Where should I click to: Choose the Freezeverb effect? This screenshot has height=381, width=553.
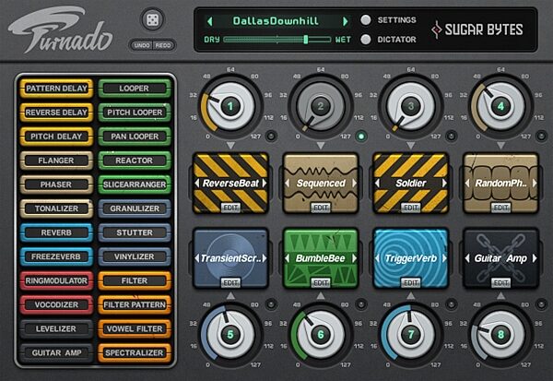pos(56,256)
